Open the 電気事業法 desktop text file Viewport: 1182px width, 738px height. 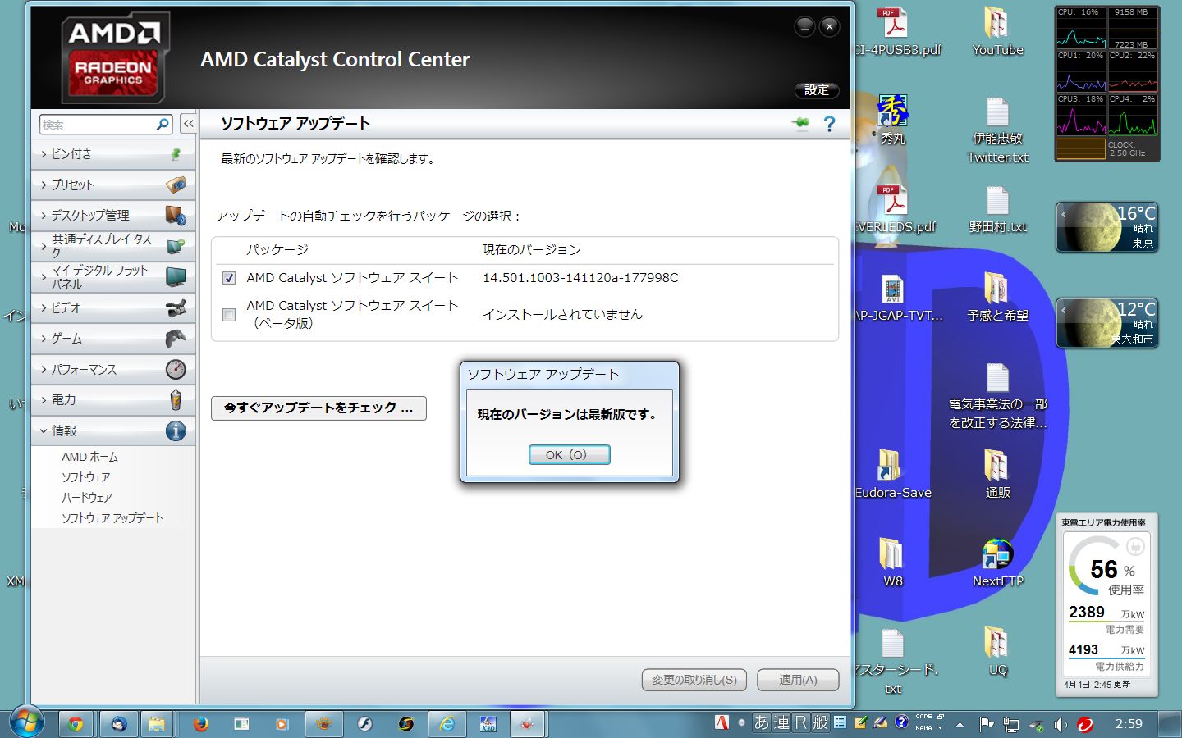pos(997,395)
